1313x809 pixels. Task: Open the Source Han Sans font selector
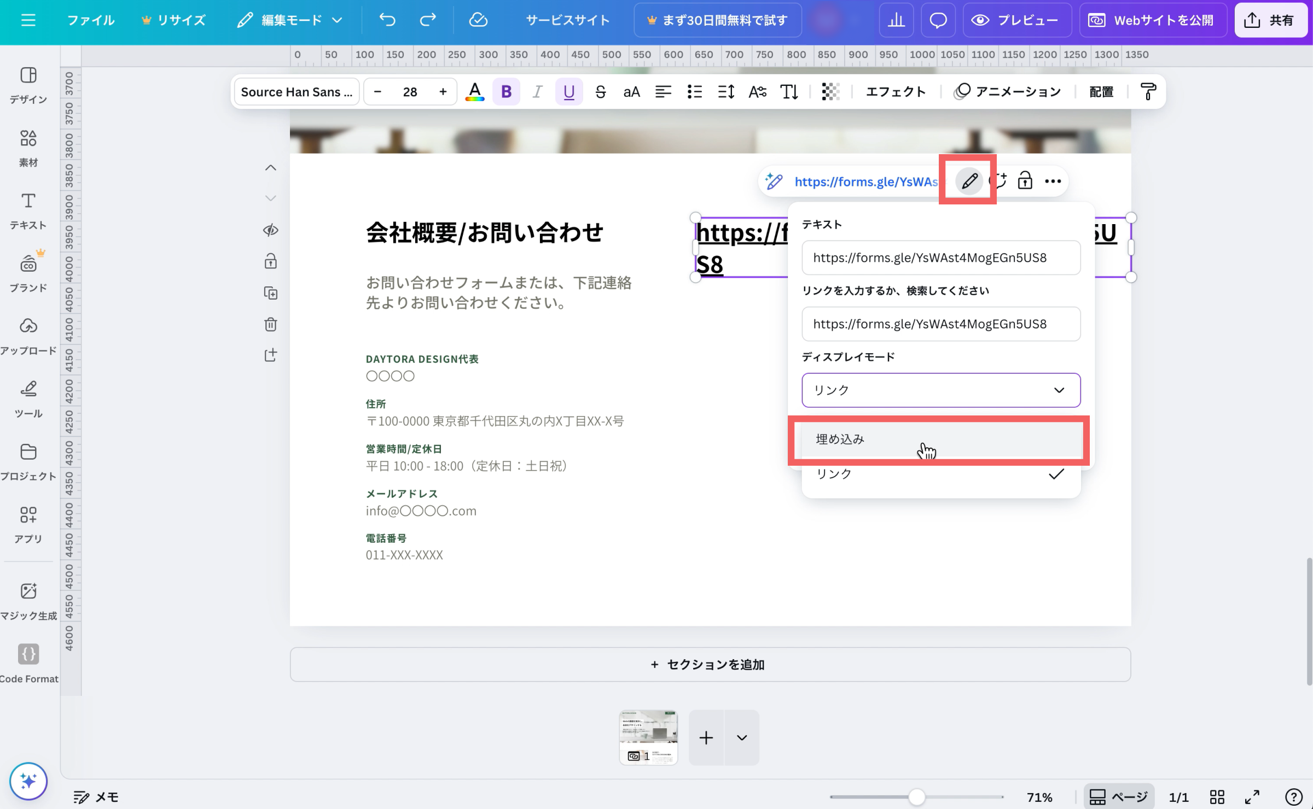[297, 91]
